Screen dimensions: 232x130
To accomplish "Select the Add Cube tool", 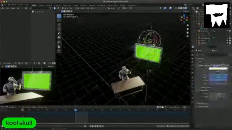I will (59, 51).
